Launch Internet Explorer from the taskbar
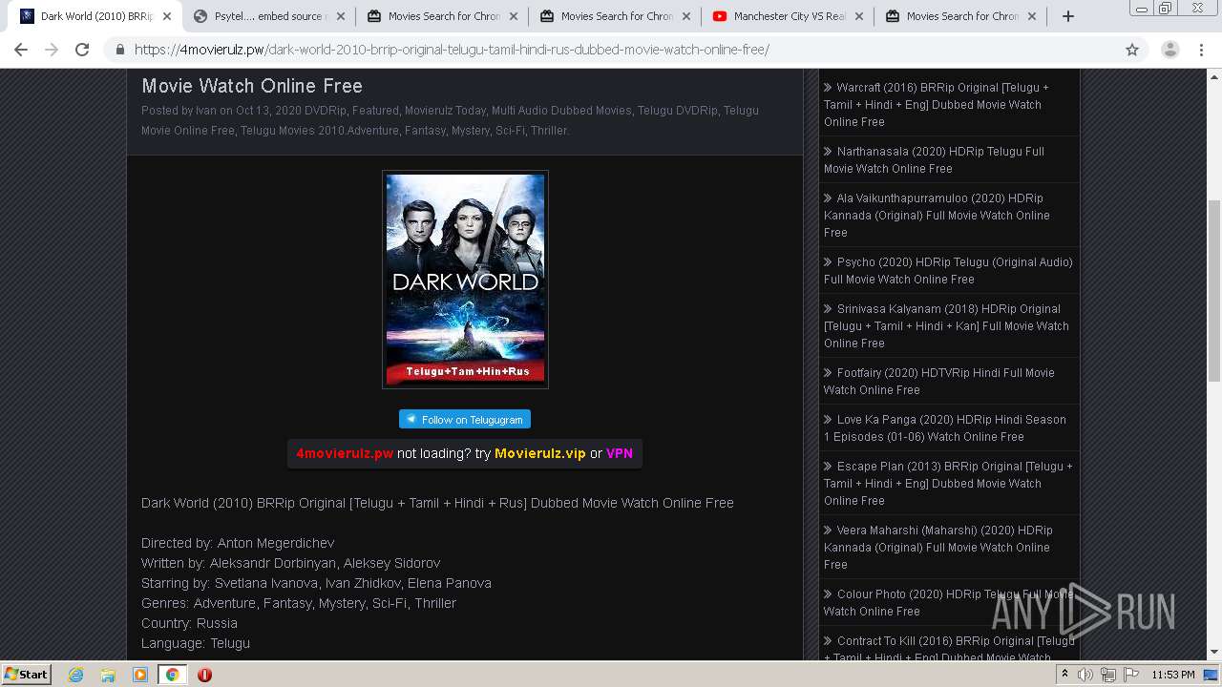Viewport: 1222px width, 687px height. coord(75,675)
